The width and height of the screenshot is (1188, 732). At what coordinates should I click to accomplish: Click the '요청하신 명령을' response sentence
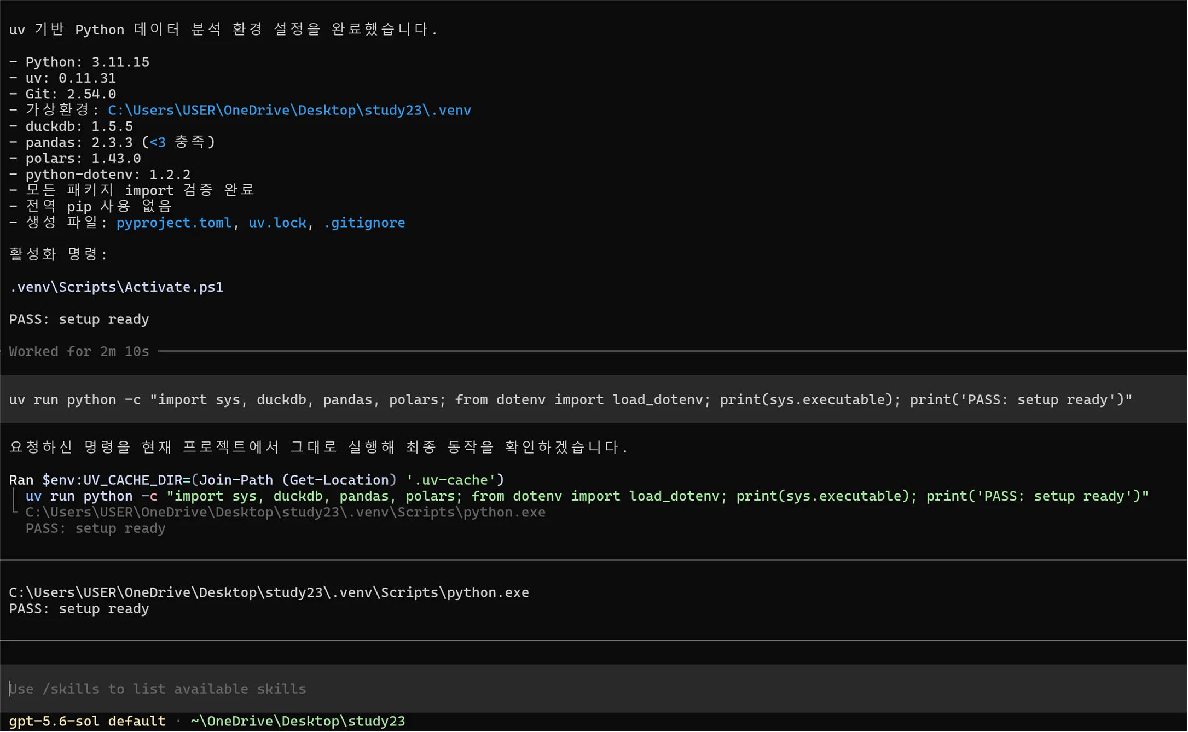point(318,448)
